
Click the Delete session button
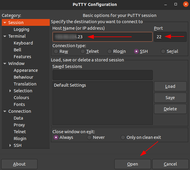coord(170,109)
